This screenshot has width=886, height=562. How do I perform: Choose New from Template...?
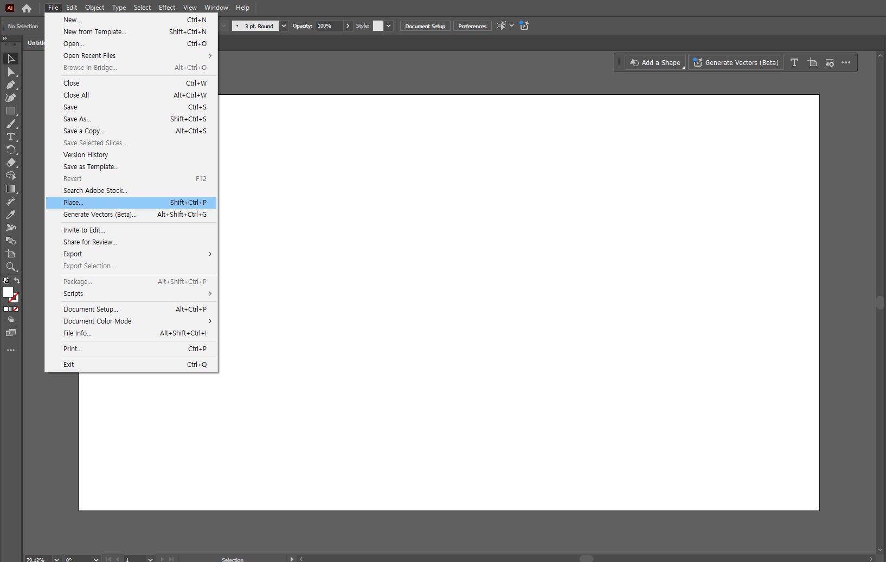click(x=131, y=32)
